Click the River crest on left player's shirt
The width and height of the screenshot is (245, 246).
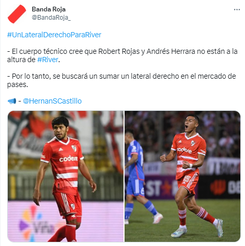[x=74, y=148]
